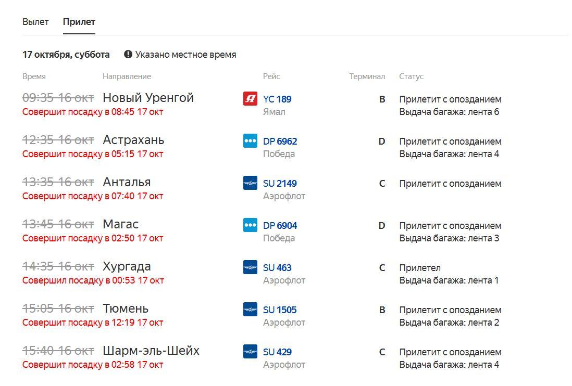
Task: Click struck-through time 13:45 16 окт
Action: 58,224
